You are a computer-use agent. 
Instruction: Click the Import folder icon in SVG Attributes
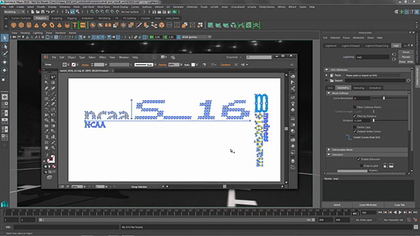pos(331,80)
